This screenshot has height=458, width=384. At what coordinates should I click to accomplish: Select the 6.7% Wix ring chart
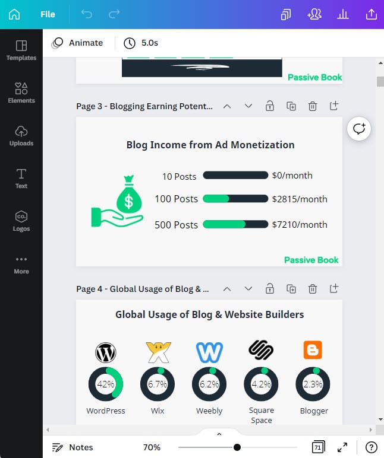pos(158,384)
